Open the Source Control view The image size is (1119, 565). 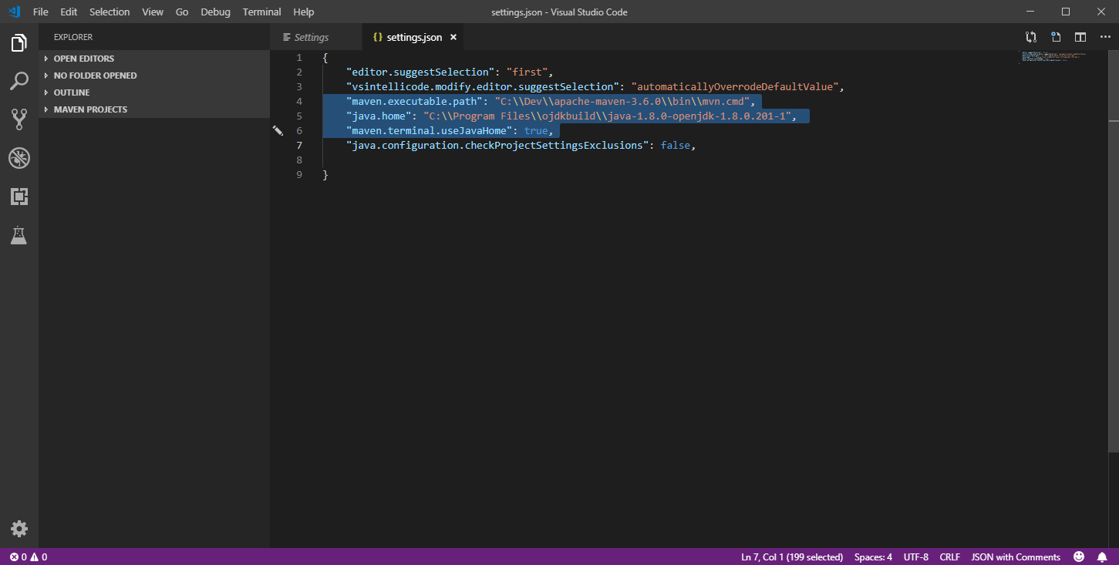coord(19,119)
